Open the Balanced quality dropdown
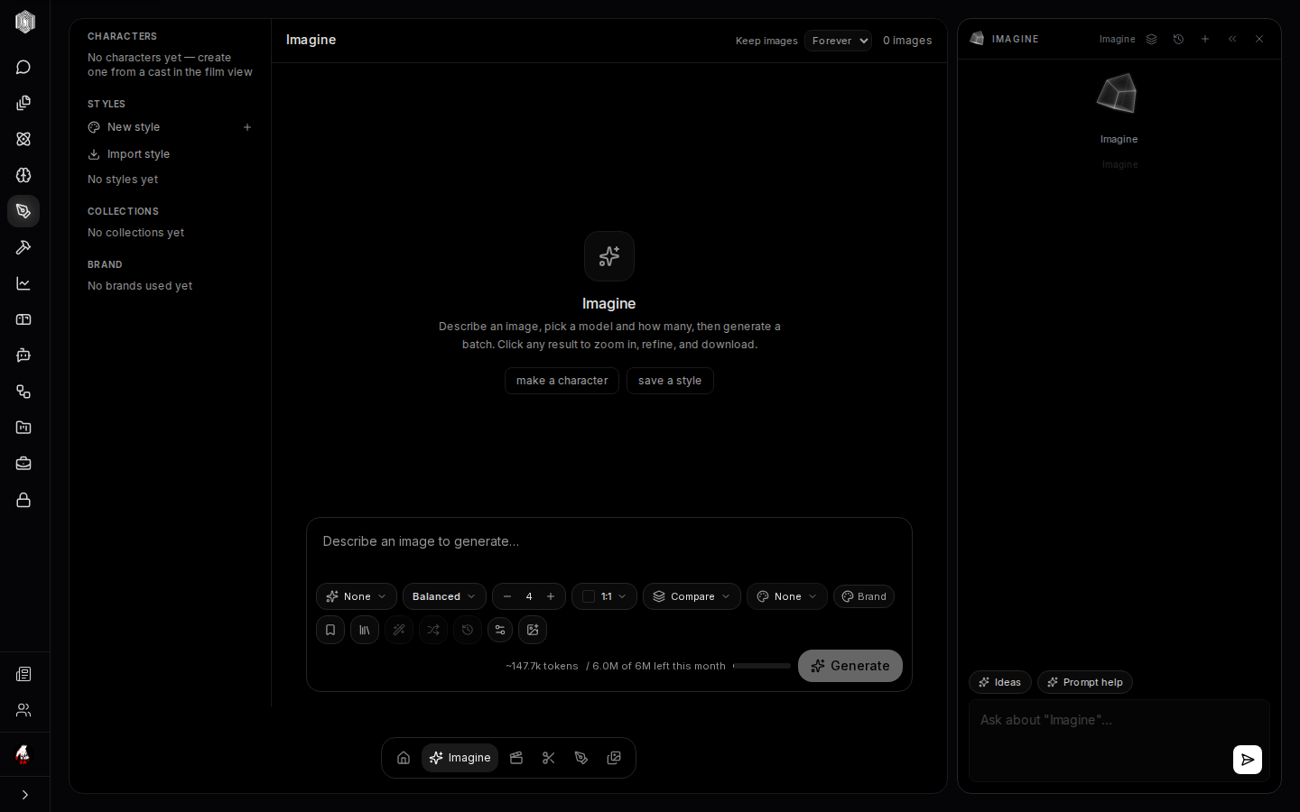The width and height of the screenshot is (1300, 812). (444, 596)
